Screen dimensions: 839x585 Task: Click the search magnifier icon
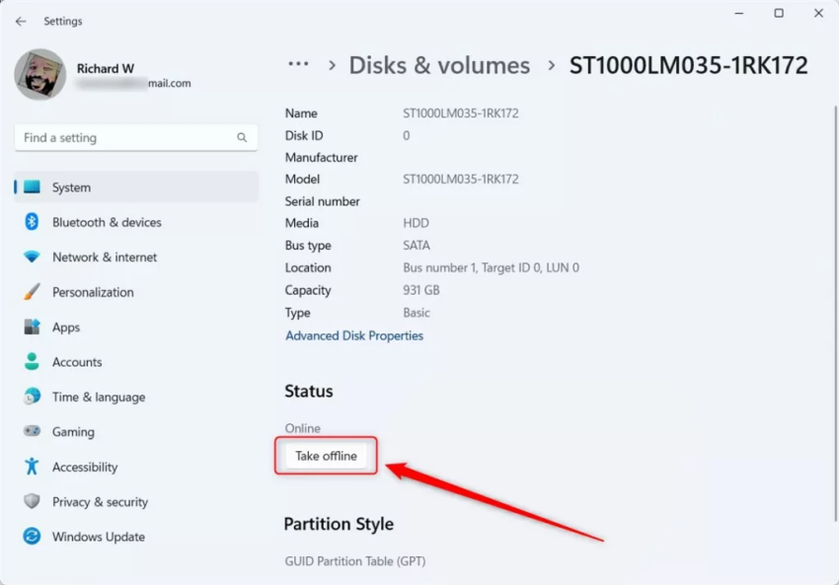pyautogui.click(x=242, y=138)
